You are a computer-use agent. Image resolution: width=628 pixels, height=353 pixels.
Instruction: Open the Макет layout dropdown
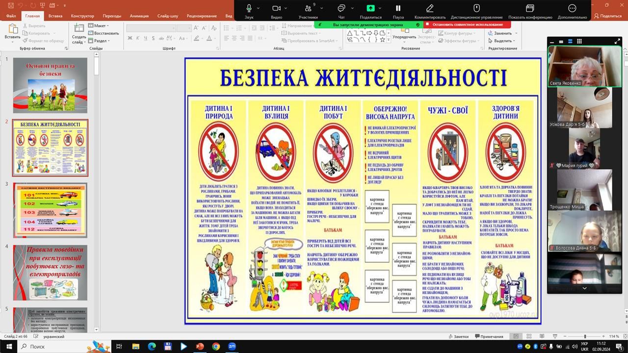coord(98,26)
